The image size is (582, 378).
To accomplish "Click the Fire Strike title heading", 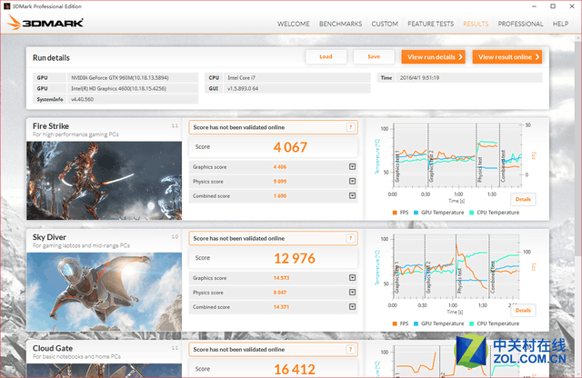I will 51,126.
